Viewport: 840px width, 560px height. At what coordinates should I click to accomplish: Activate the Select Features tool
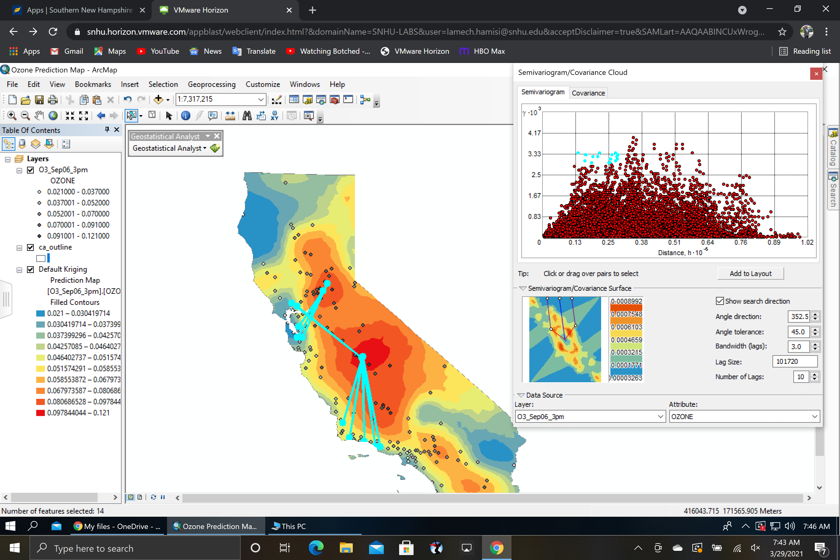pos(131,116)
